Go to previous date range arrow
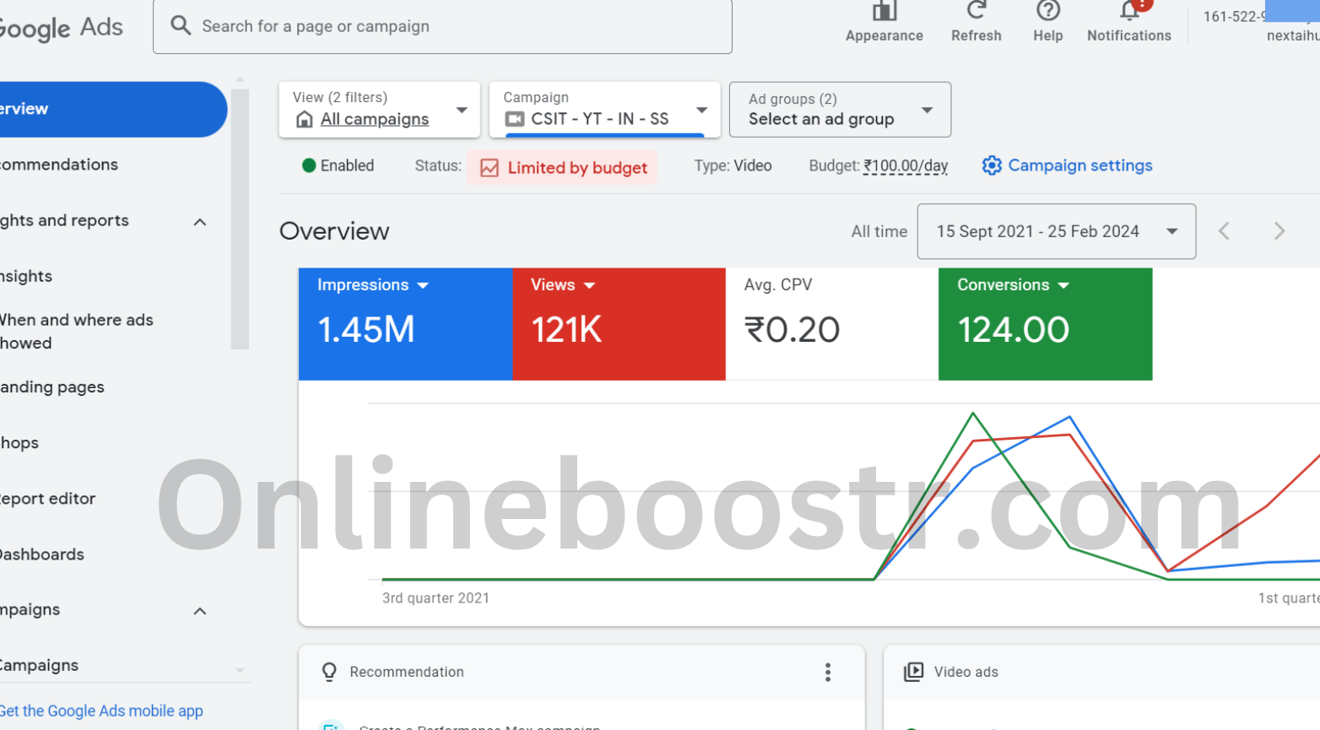1320x730 pixels. pyautogui.click(x=1224, y=231)
